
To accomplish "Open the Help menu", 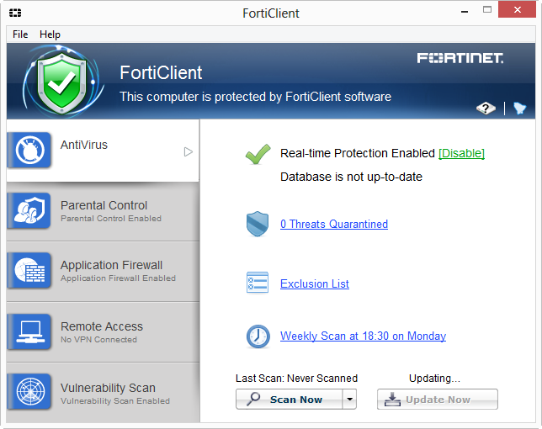I will pyautogui.click(x=50, y=34).
